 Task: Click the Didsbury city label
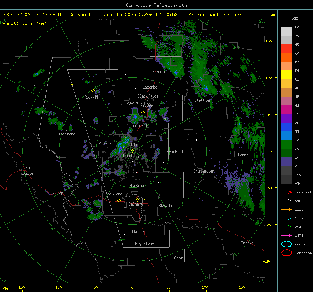click(x=131, y=156)
